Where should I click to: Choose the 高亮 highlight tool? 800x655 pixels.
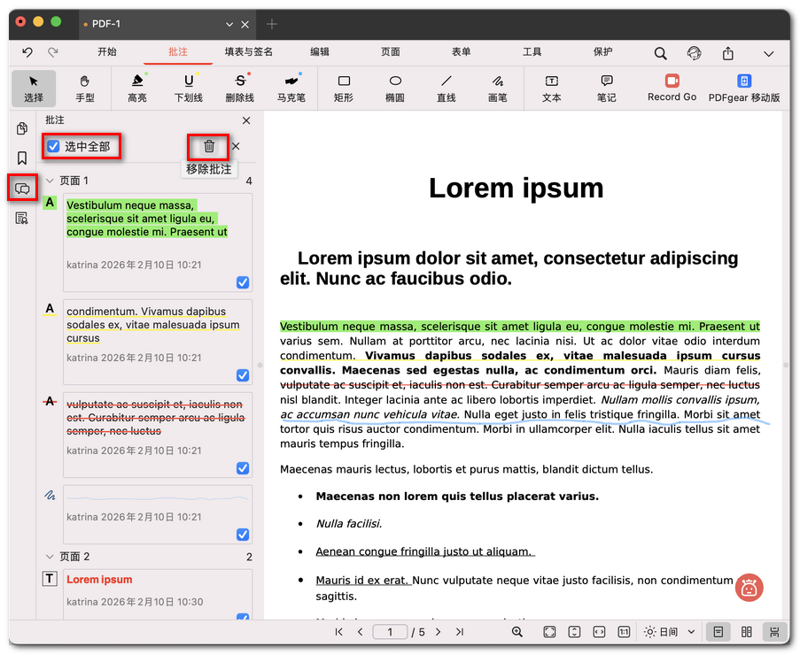137,89
